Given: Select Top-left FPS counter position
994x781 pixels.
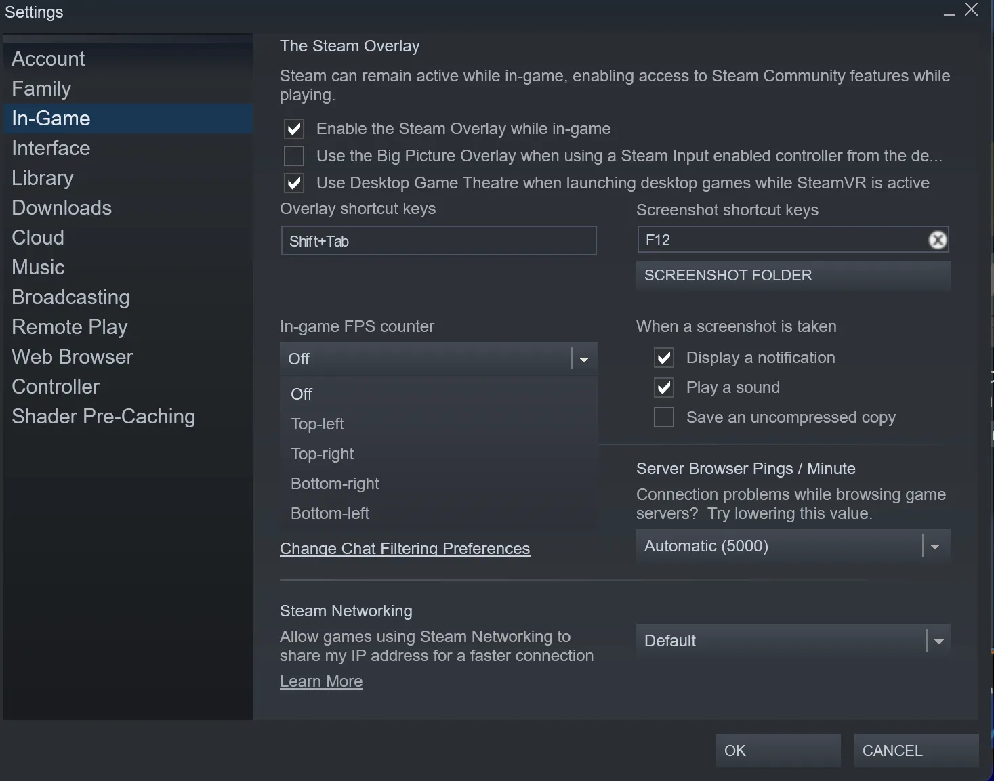Looking at the screenshot, I should pos(317,423).
